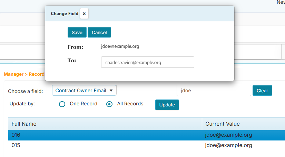The image size is (285, 157).
Task: Click the Update button
Action: (x=167, y=105)
